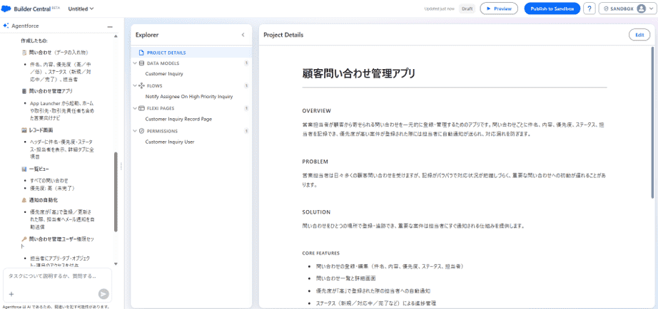658x309 pixels.
Task: Open the help question mark button
Action: (589, 9)
